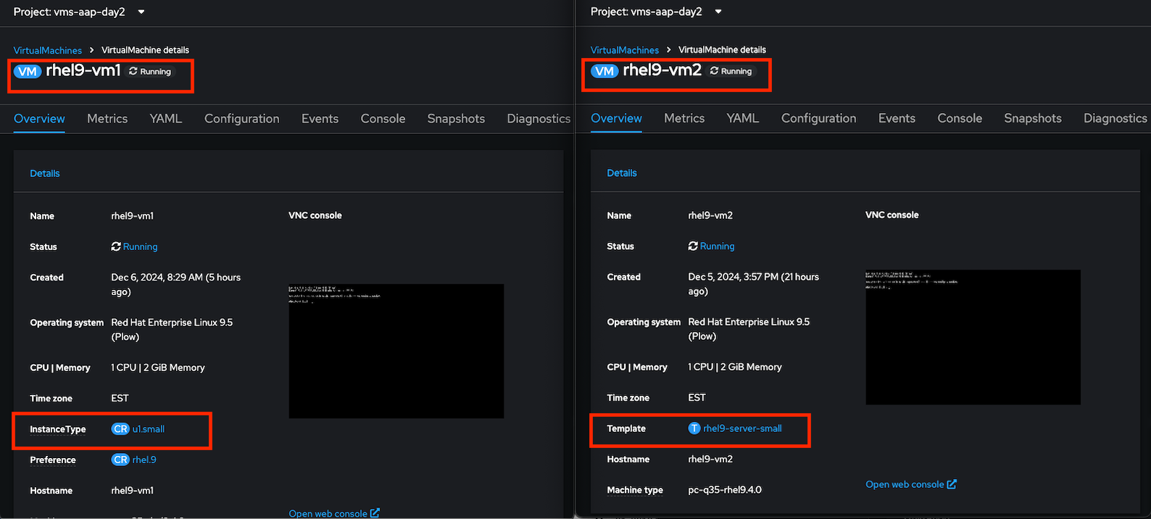Open Diagnostics tab in rhel9-vm2 panel
The image size is (1151, 519).
pos(1115,118)
